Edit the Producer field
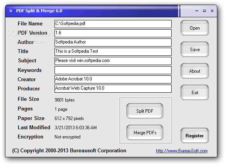The height and width of the screenshot is (165, 225). click(x=113, y=88)
